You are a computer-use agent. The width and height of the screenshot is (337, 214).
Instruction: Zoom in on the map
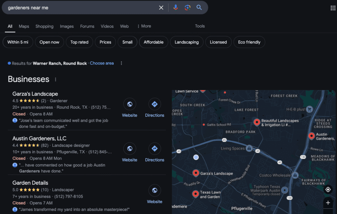(x=328, y=203)
